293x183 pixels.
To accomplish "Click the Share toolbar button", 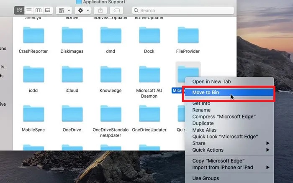I will pyautogui.click(x=100, y=10).
